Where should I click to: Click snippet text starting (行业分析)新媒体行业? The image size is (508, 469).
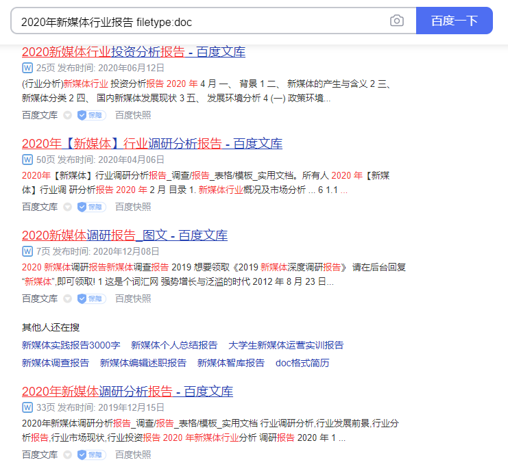pyautogui.click(x=207, y=91)
